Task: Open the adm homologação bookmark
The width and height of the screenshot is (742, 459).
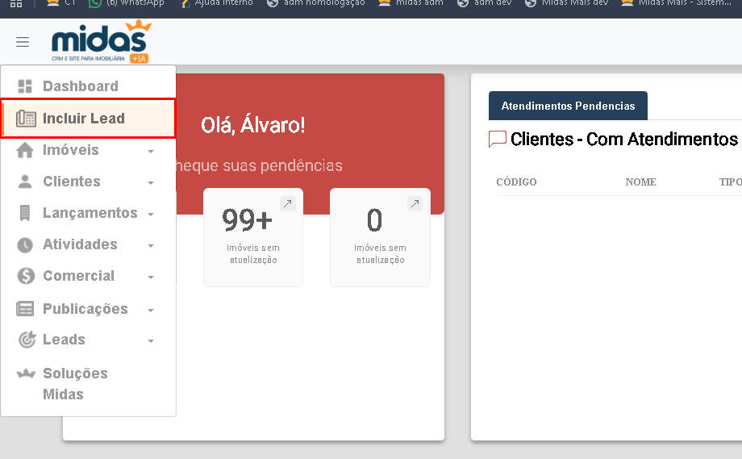Action: (x=316, y=2)
